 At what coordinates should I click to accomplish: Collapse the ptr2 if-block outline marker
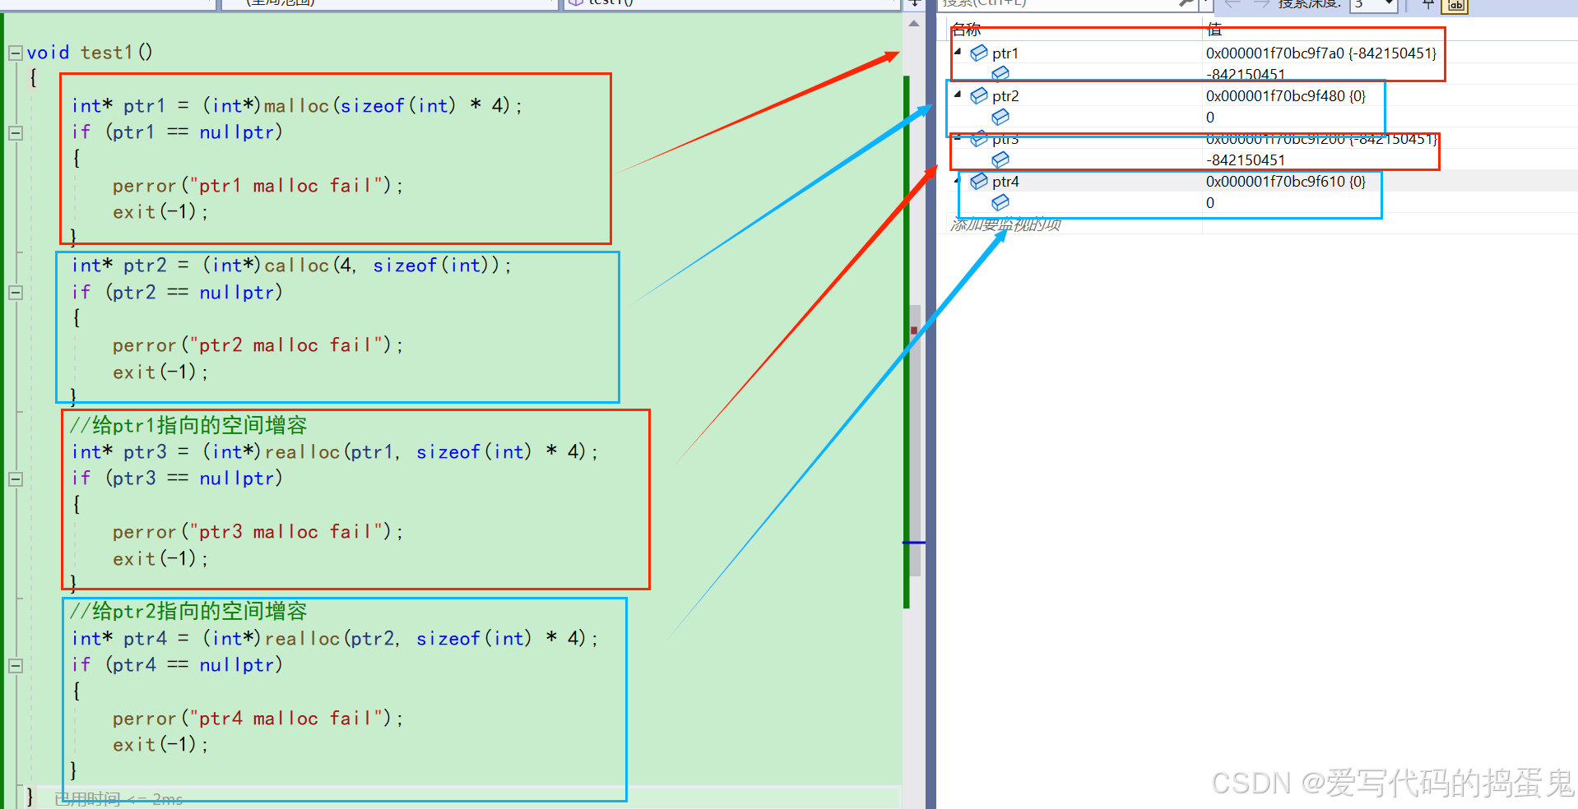pos(14,293)
